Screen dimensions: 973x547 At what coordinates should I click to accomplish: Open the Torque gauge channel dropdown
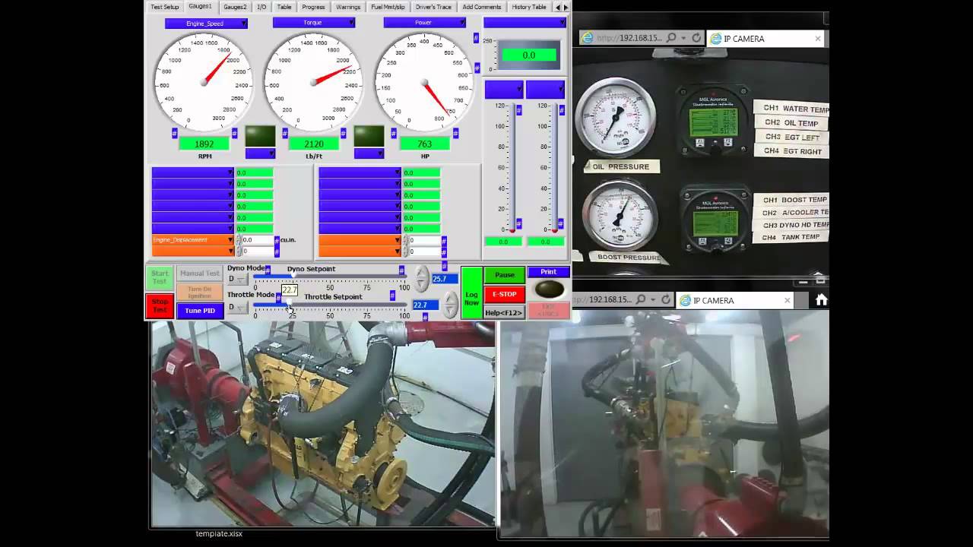[314, 23]
